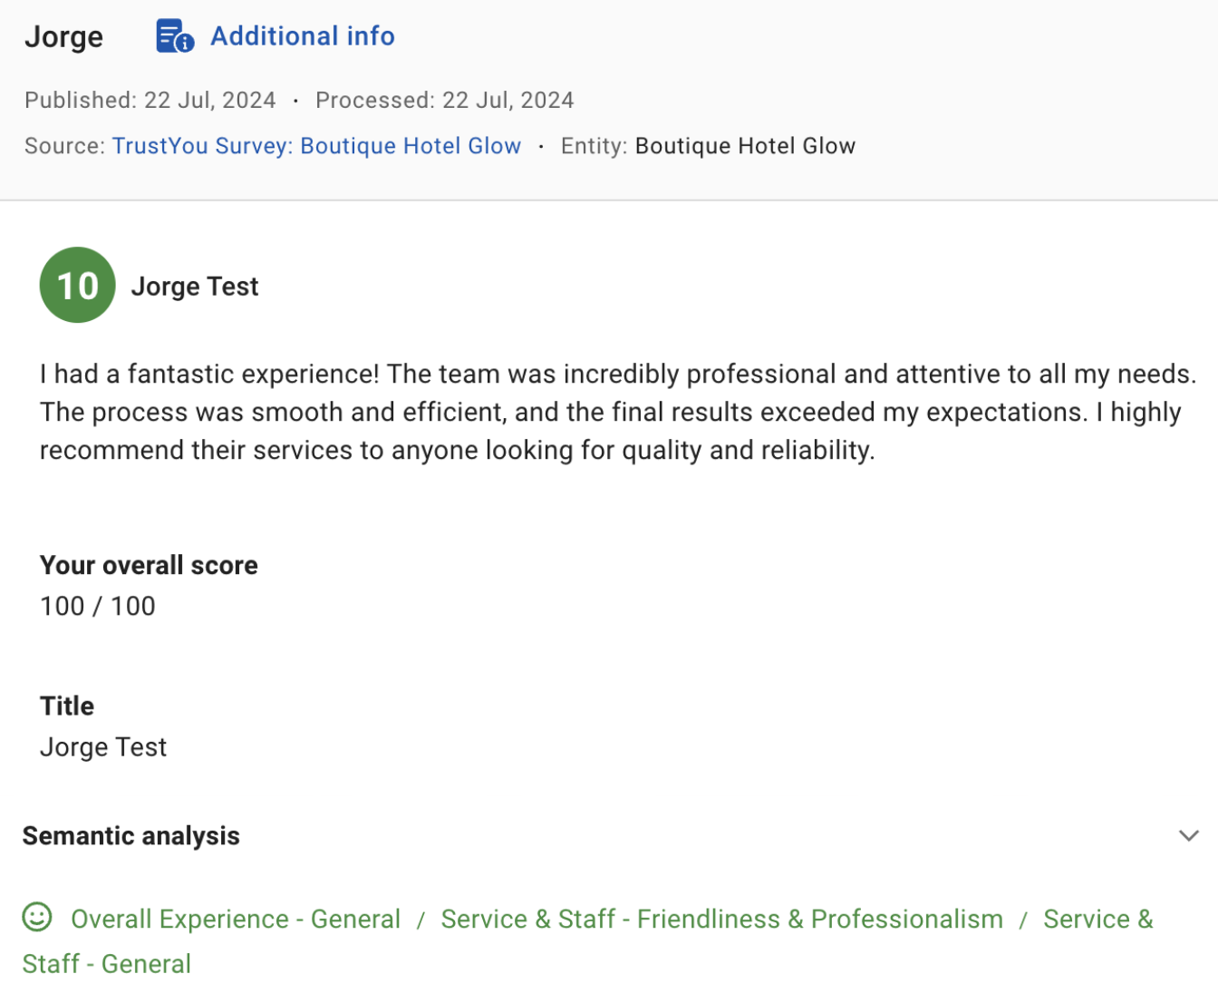Open TrustYou Survey: Boutique Hotel Glow source
1218x1003 pixels.
click(x=316, y=146)
